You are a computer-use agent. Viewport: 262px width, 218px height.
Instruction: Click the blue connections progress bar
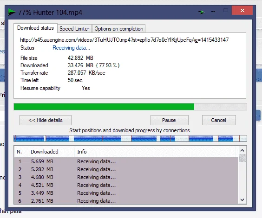pos(130,138)
